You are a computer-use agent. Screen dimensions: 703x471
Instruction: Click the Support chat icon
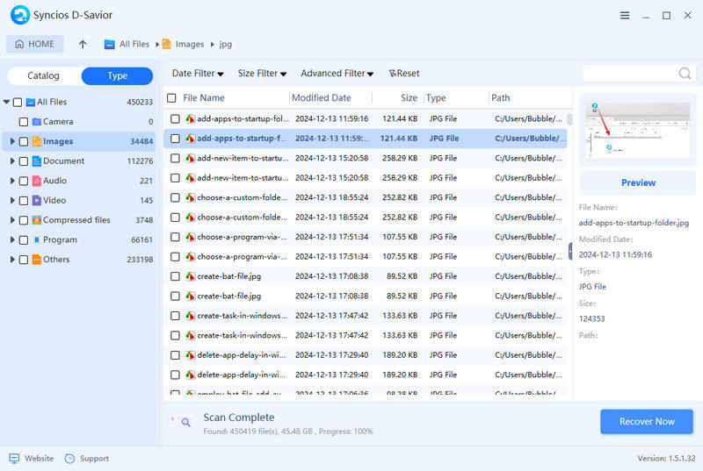[70, 459]
